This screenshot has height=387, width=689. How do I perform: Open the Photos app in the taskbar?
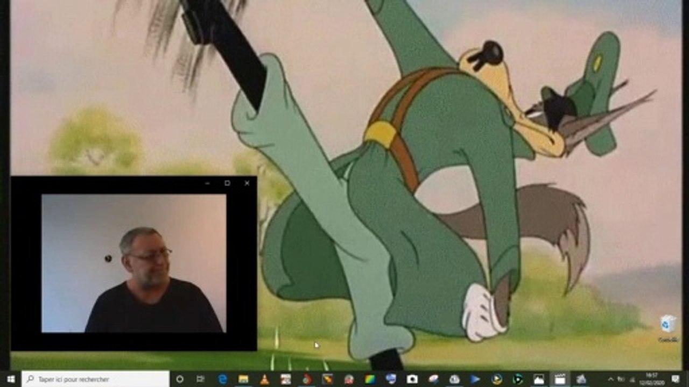point(539,379)
